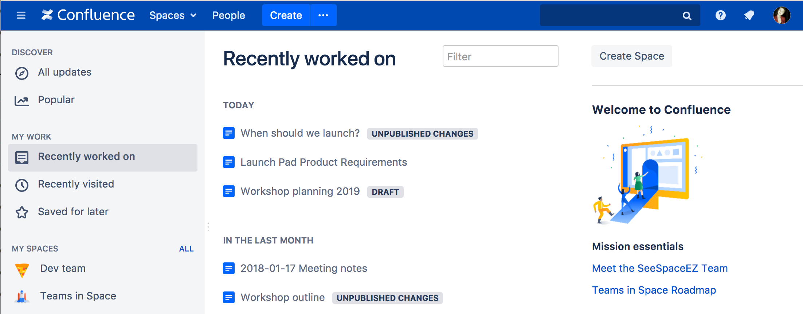Click the Dev team pizza space icon
Viewport: 803px width, 314px height.
pyautogui.click(x=22, y=270)
